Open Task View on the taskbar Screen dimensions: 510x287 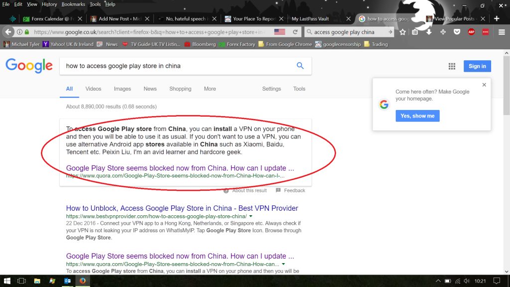pyautogui.click(x=21, y=281)
